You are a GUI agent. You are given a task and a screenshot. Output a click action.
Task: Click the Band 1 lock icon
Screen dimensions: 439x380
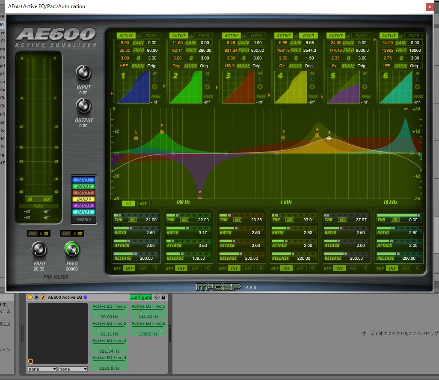[x=139, y=36]
